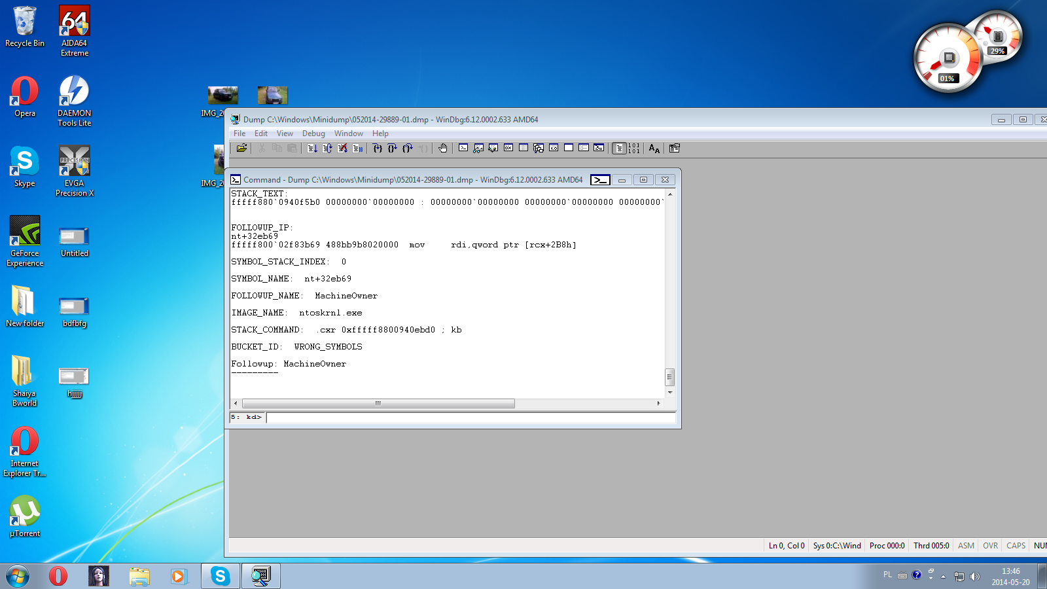Screen dimensions: 1047x589
Task: Select the EVGA Precision X desktop icon
Action: 75,171
